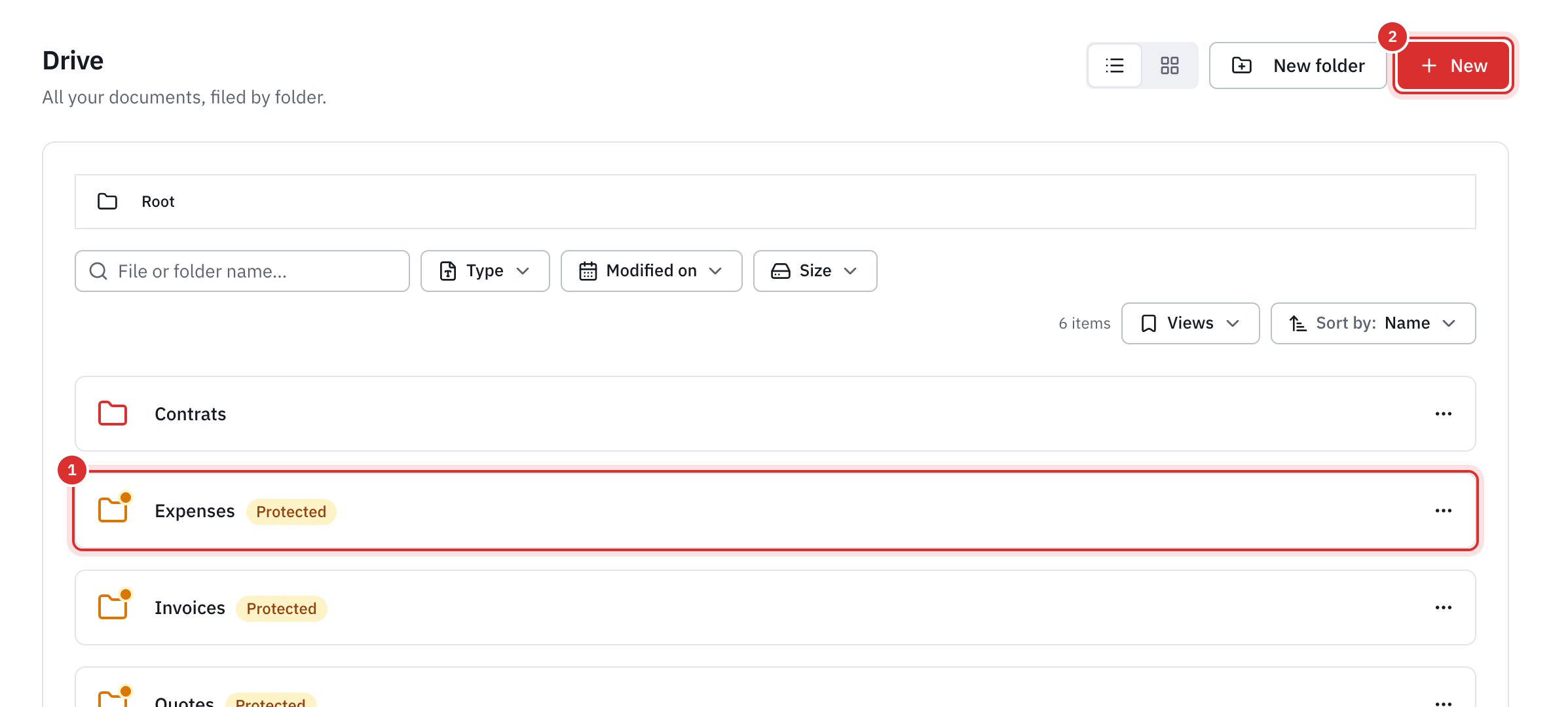Click the orange Expenses folder icon
1551x707 pixels.
pyautogui.click(x=113, y=510)
